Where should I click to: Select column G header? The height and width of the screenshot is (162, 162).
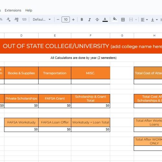[x=122, y=36]
